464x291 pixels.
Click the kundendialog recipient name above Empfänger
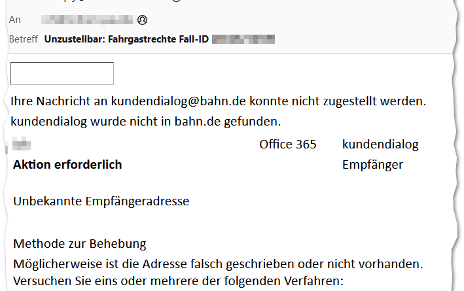click(x=380, y=144)
